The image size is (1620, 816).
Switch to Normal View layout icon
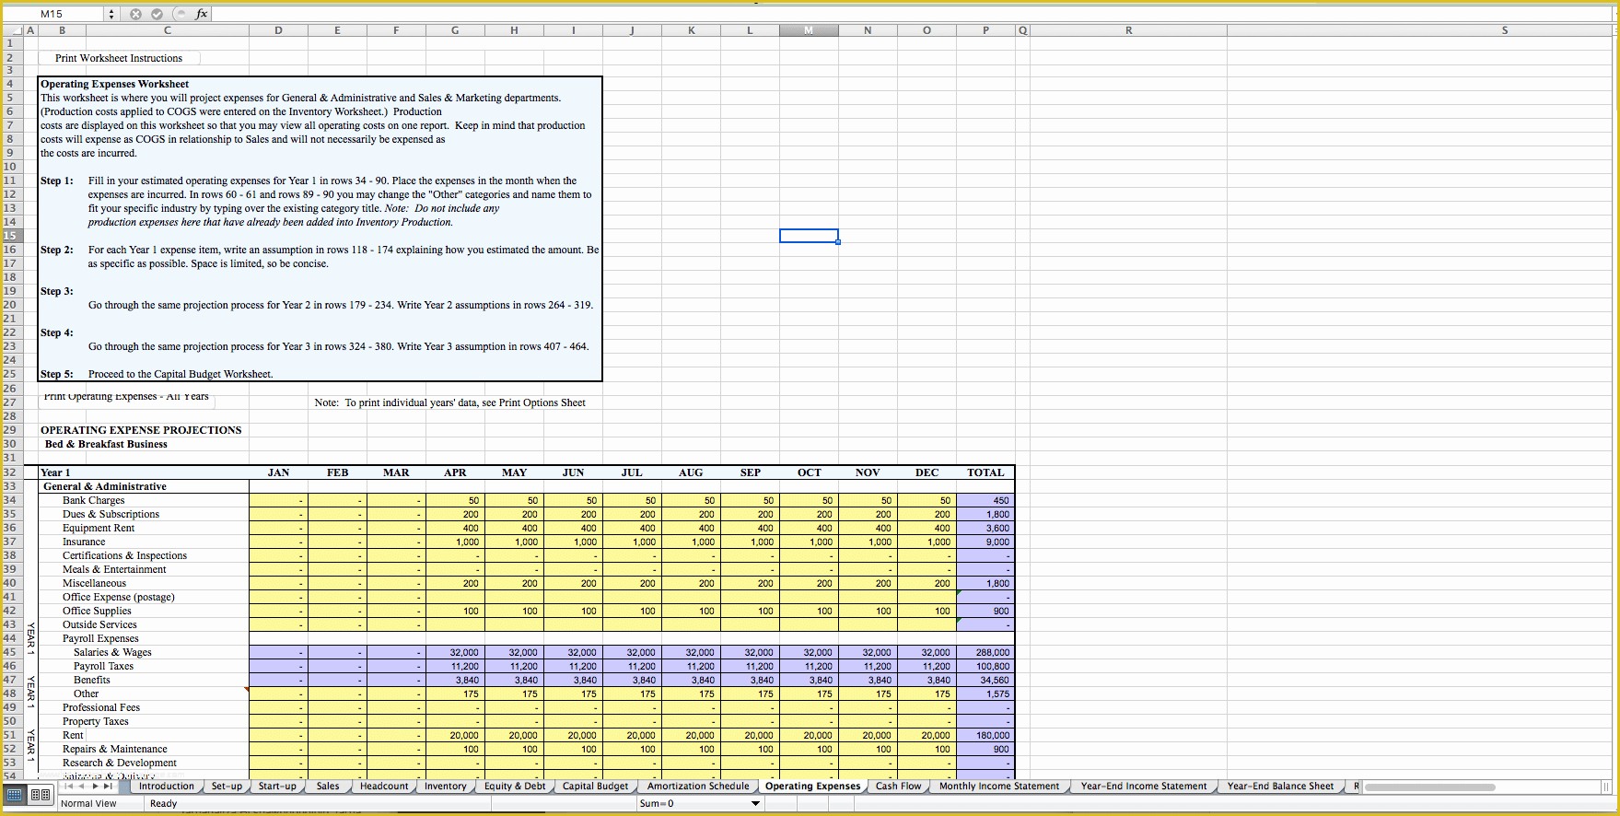15,794
